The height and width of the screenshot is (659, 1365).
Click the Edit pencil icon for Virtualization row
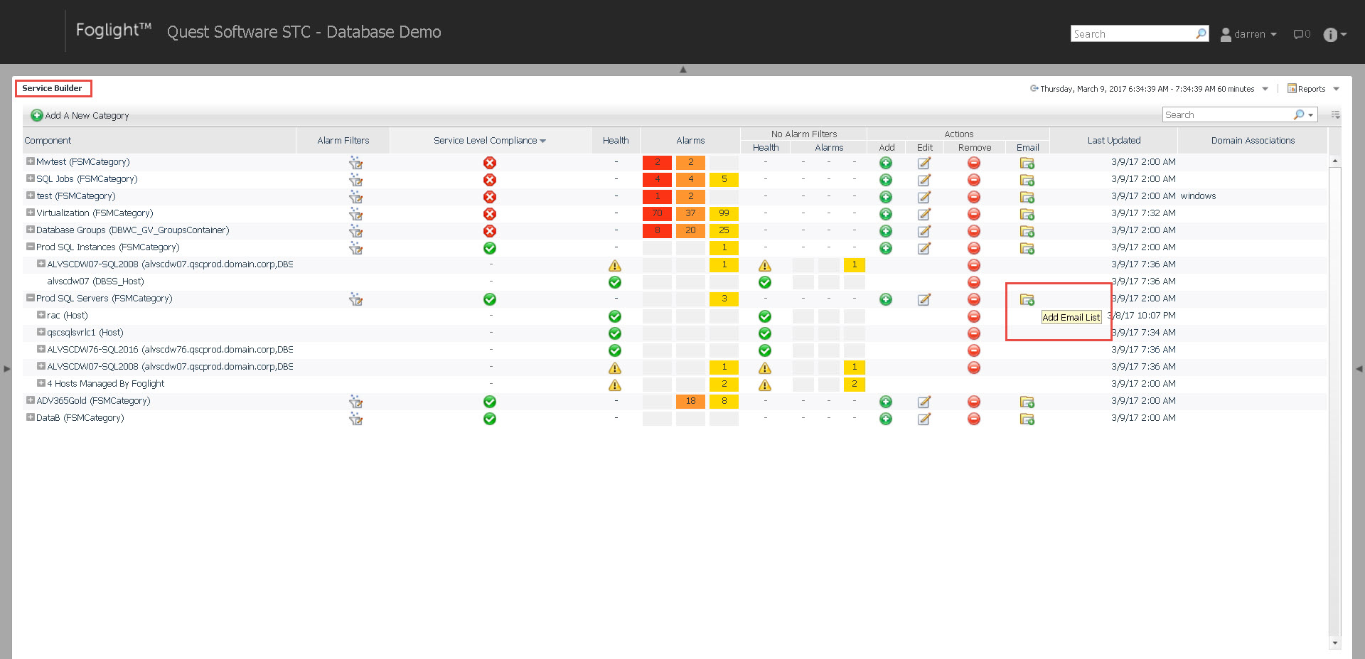pos(924,214)
